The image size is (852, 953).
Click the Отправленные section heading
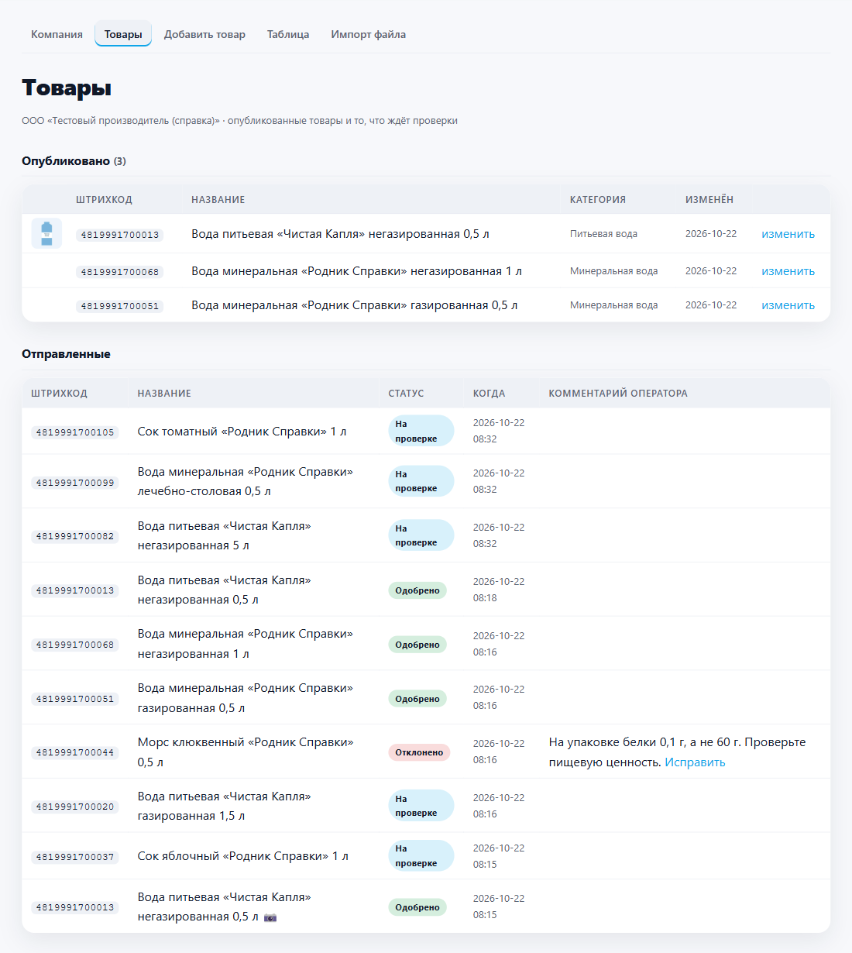pyautogui.click(x=66, y=354)
